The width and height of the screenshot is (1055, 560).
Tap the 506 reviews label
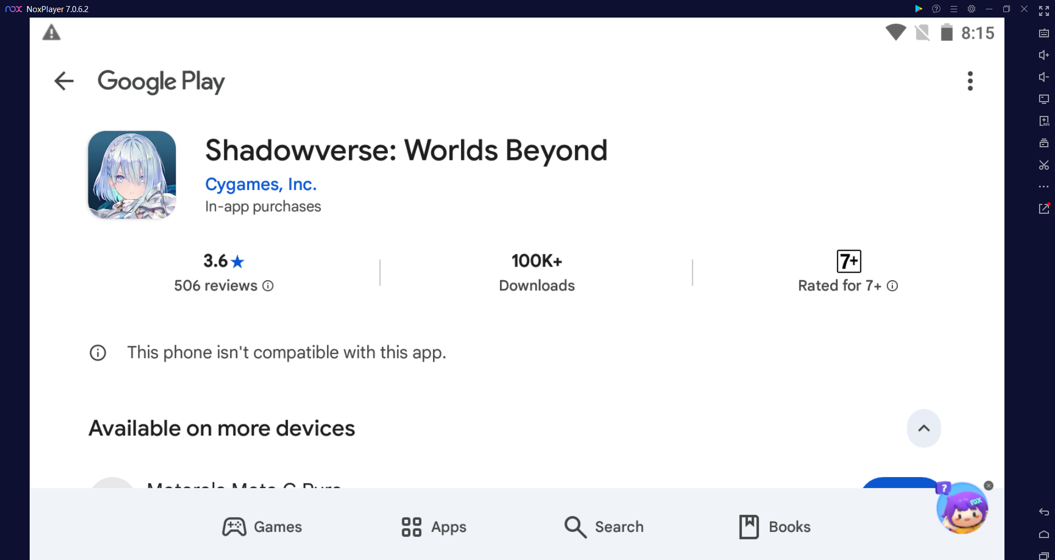215,286
